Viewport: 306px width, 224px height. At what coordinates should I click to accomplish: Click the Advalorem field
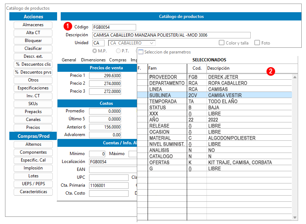click(105, 135)
